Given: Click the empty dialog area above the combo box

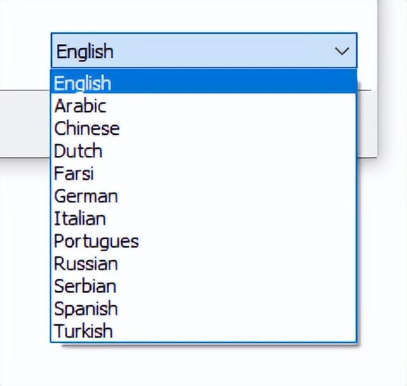Looking at the screenshot, I should click(x=188, y=15).
